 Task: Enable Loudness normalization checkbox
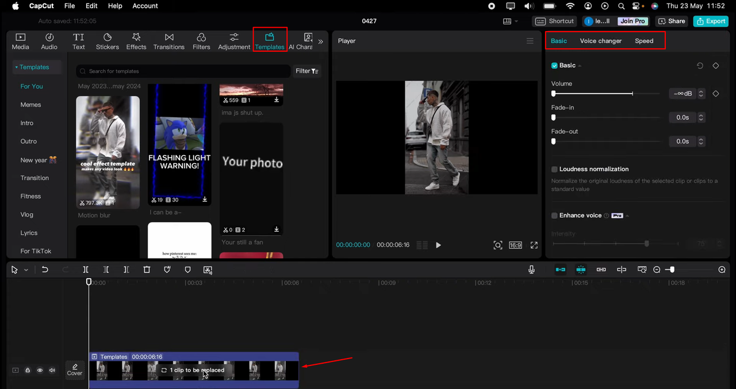tap(554, 170)
